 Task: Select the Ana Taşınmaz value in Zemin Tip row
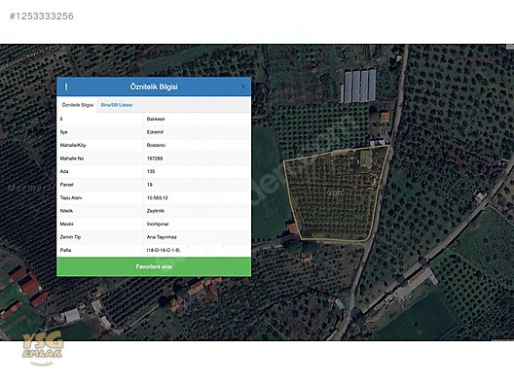(x=162, y=237)
